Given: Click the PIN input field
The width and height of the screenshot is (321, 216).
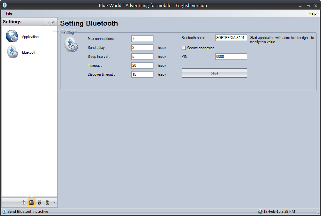Looking at the screenshot, I should click(231, 57).
